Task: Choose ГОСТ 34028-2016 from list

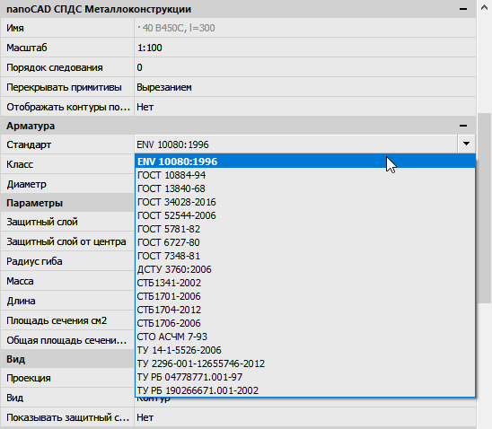Action: pos(305,202)
